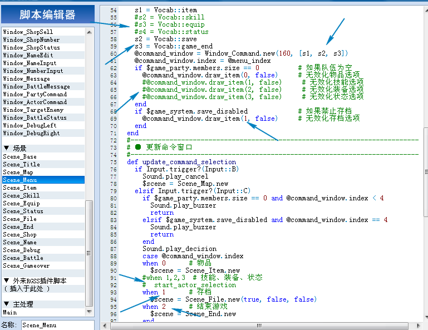428x330 pixels.
Task: Open the Main script
Action: pyautogui.click(x=43, y=312)
